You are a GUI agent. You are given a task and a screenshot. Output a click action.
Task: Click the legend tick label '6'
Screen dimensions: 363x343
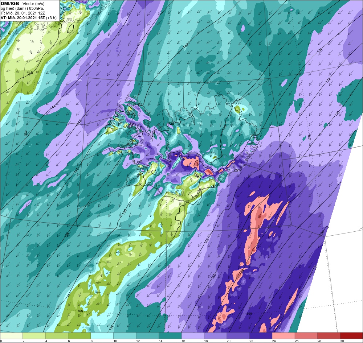69,341
